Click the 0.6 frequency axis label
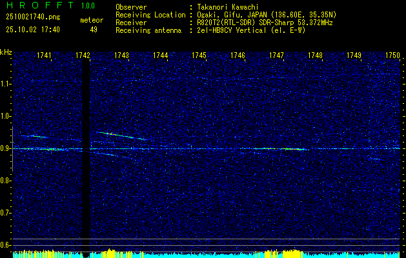 [6, 245]
